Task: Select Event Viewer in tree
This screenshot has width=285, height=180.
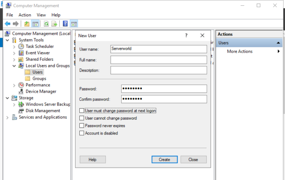Action: tap(38, 53)
